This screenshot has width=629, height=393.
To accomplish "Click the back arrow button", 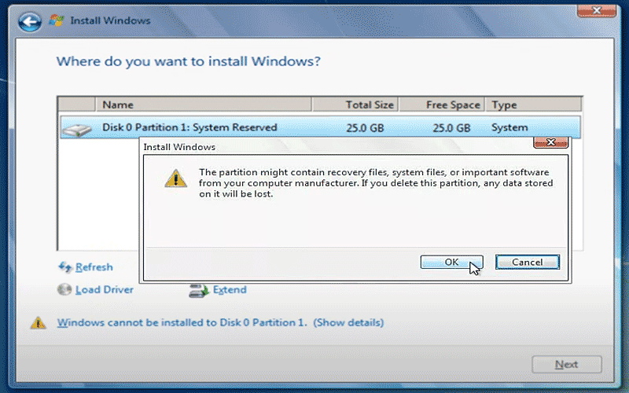I will 29,22.
